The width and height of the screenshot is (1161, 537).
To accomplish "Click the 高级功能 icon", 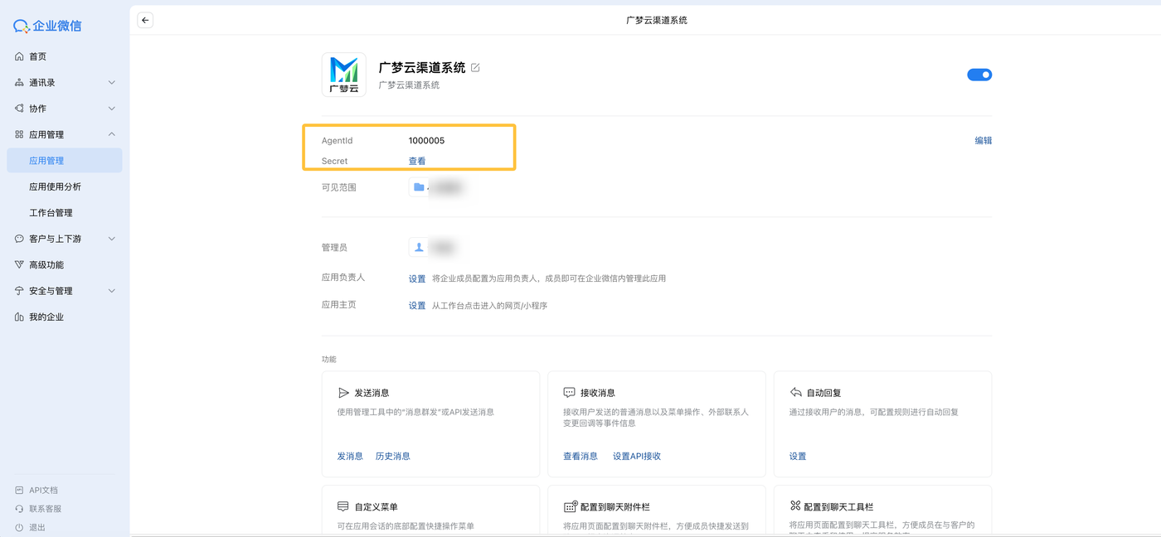I will point(19,265).
